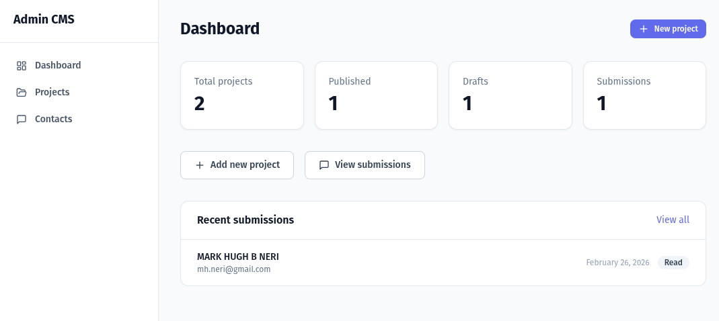Viewport: 719px width, 321px height.
Task: Select the Total projects stat card
Action: (242, 95)
